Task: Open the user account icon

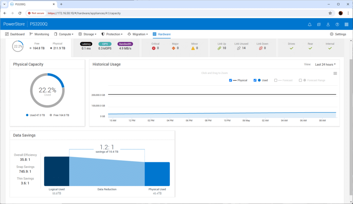Action: 328,24
